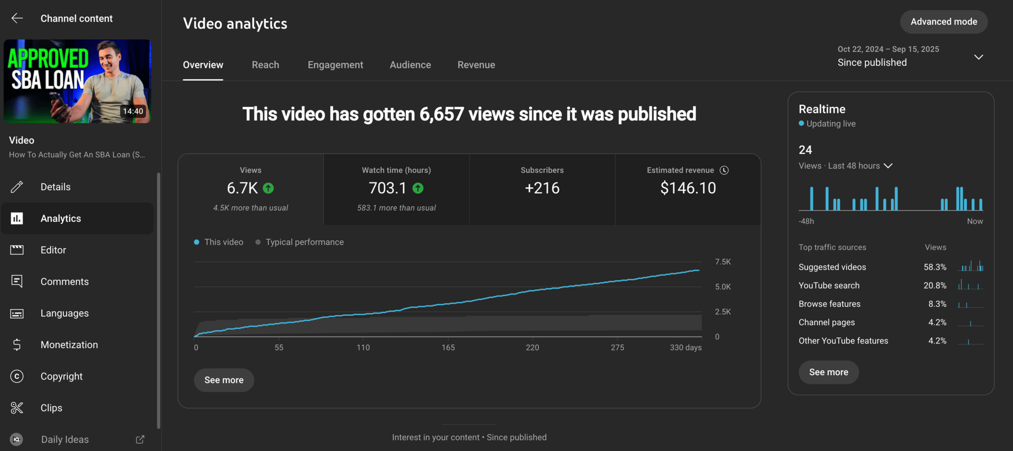
Task: Open the Editor film strip icon
Action: coord(17,250)
